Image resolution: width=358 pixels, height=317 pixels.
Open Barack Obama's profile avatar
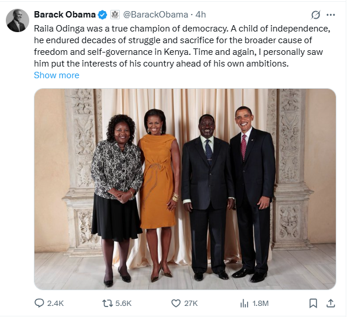point(16,21)
